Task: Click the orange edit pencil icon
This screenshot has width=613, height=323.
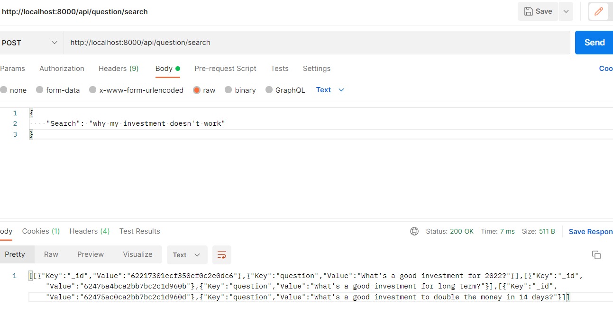Action: (600, 11)
